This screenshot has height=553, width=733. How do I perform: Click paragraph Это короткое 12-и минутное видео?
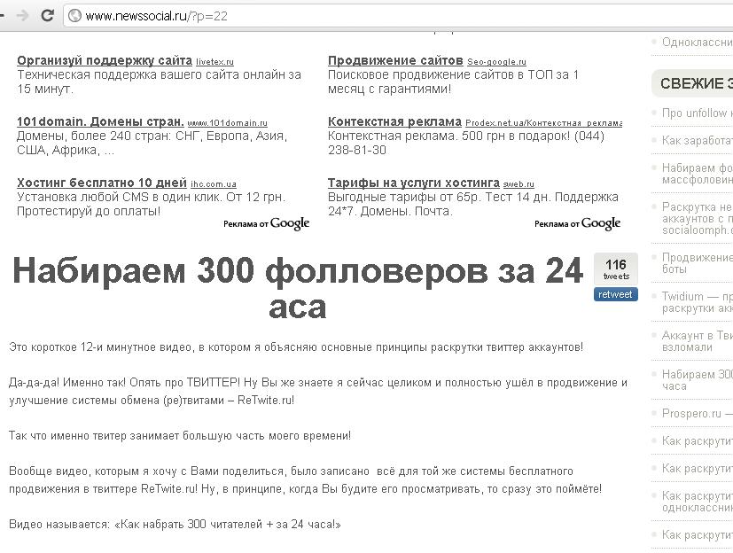pyautogui.click(x=296, y=347)
